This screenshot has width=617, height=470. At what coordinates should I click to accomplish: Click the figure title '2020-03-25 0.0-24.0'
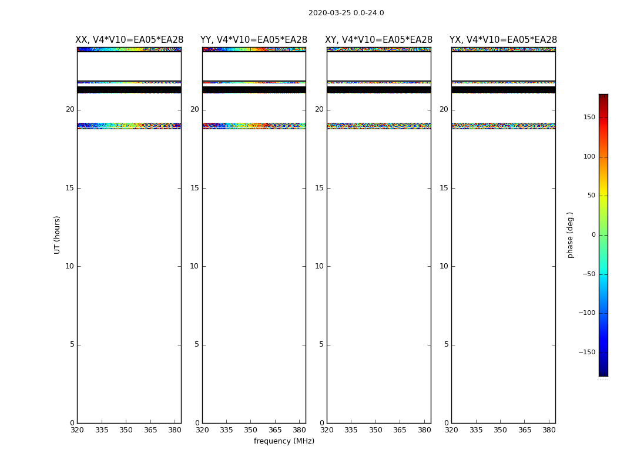[x=346, y=13]
